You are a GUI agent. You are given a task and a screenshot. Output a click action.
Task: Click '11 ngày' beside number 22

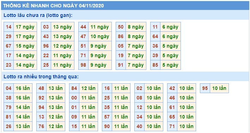point(62,56)
